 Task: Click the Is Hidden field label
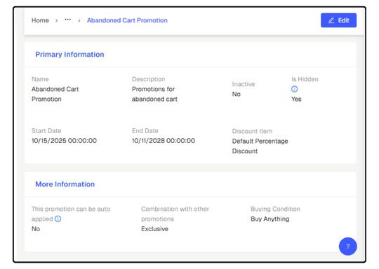305,79
